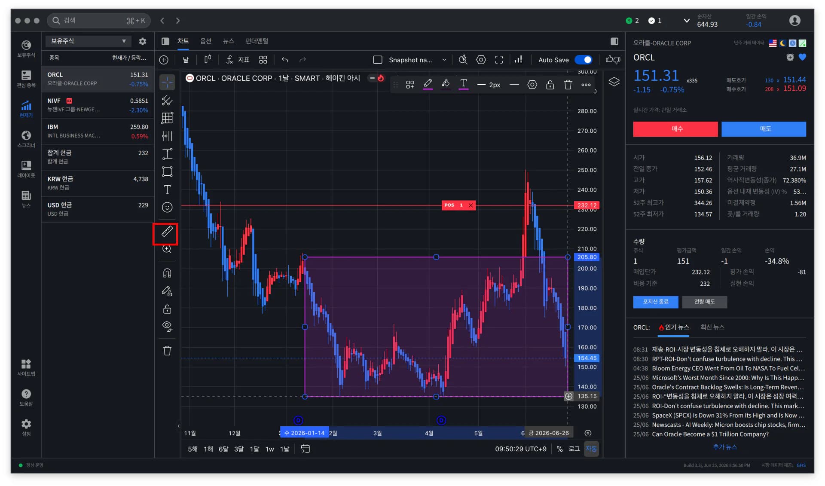825x486 pixels.
Task: Select the text T drawing tool
Action: [x=167, y=190]
